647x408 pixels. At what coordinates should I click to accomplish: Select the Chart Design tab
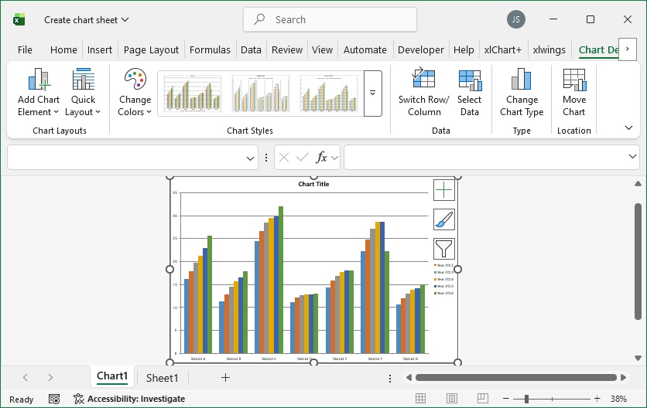point(598,50)
